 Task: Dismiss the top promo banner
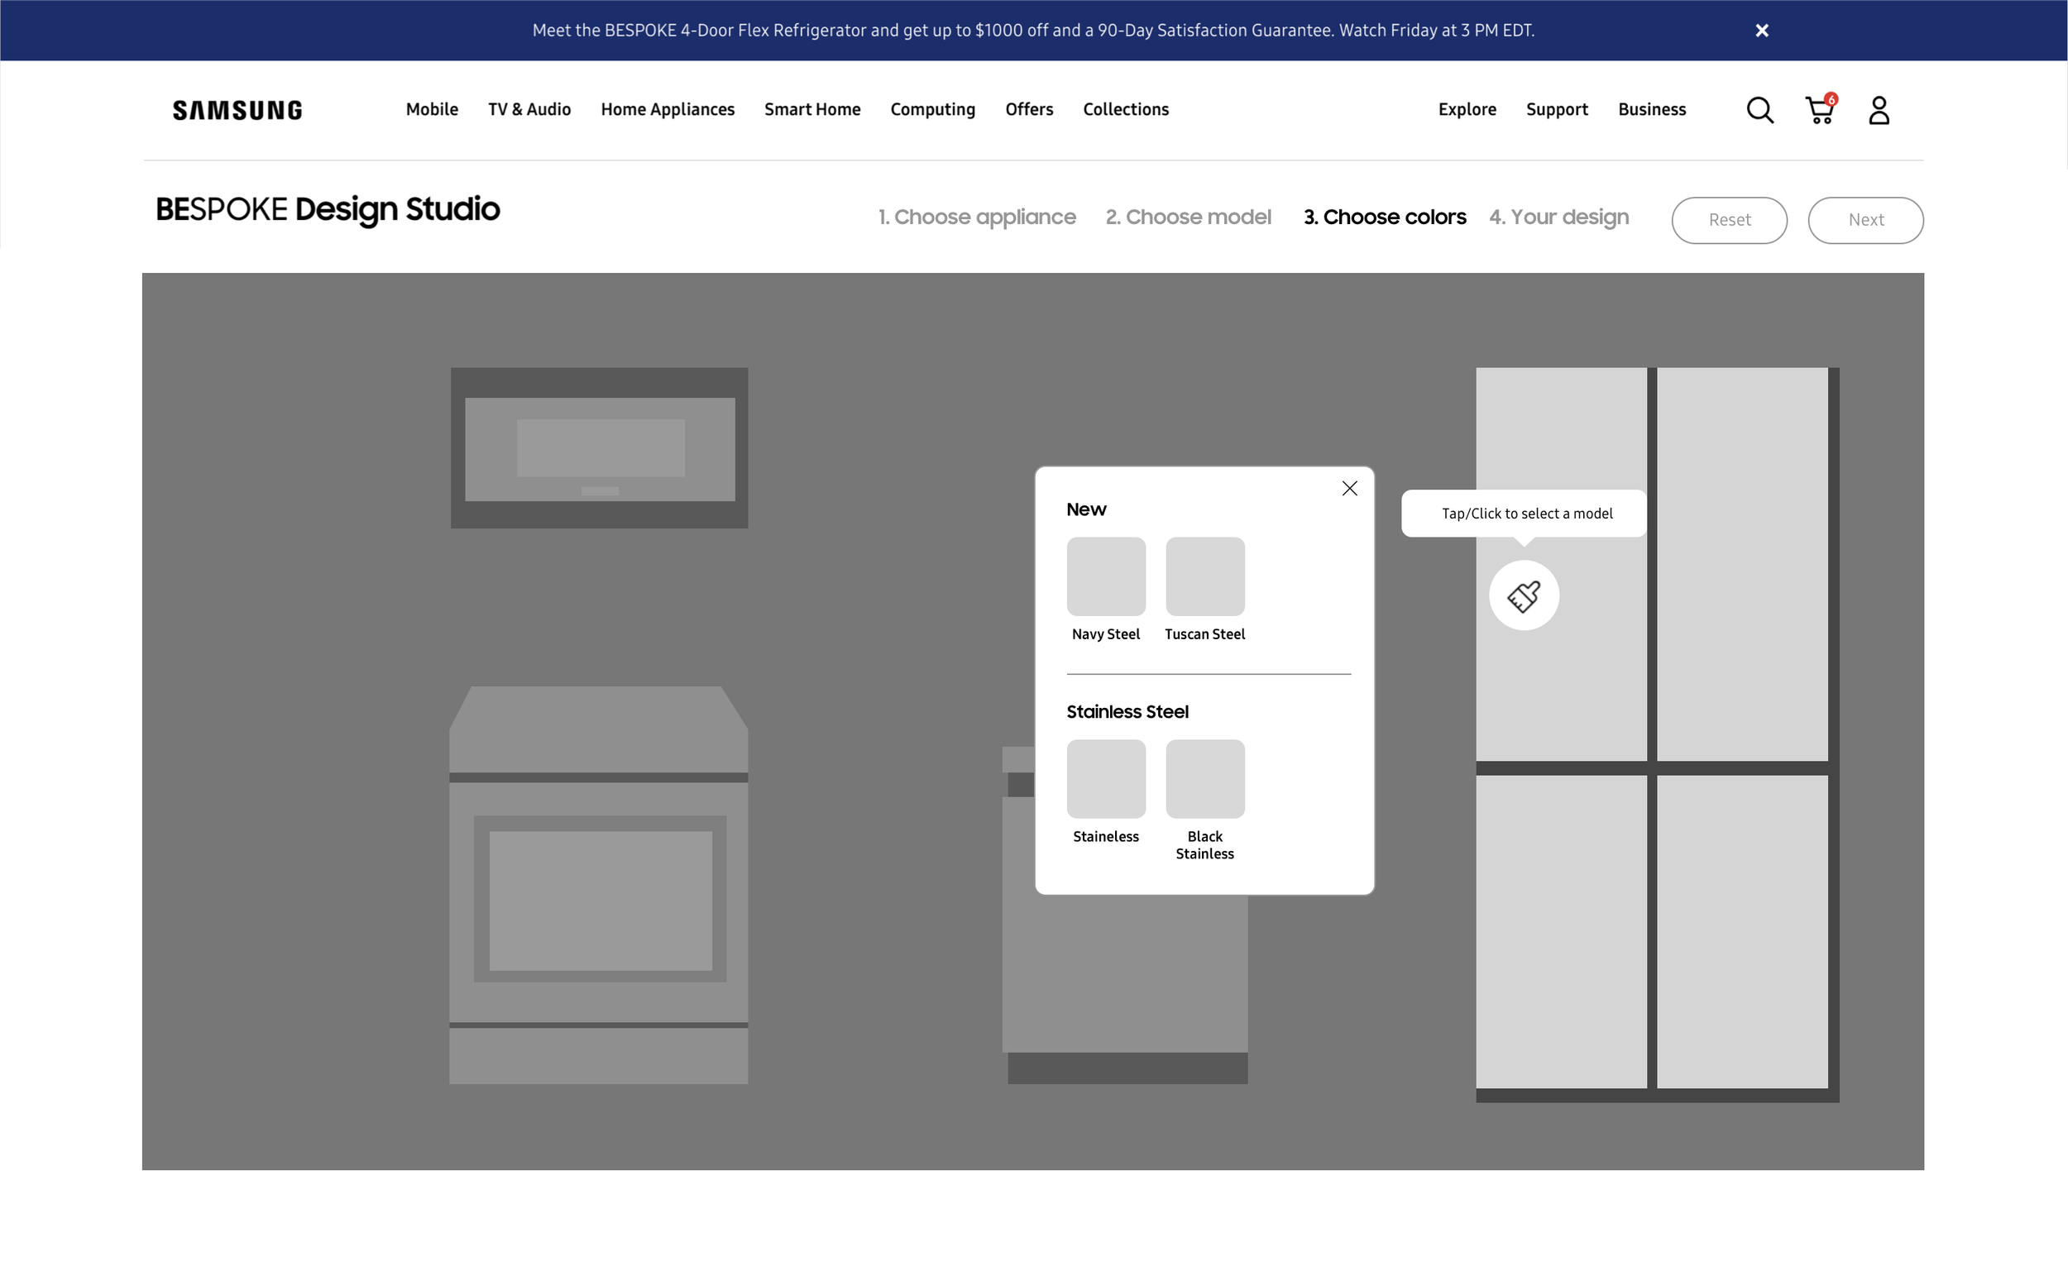point(1761,31)
